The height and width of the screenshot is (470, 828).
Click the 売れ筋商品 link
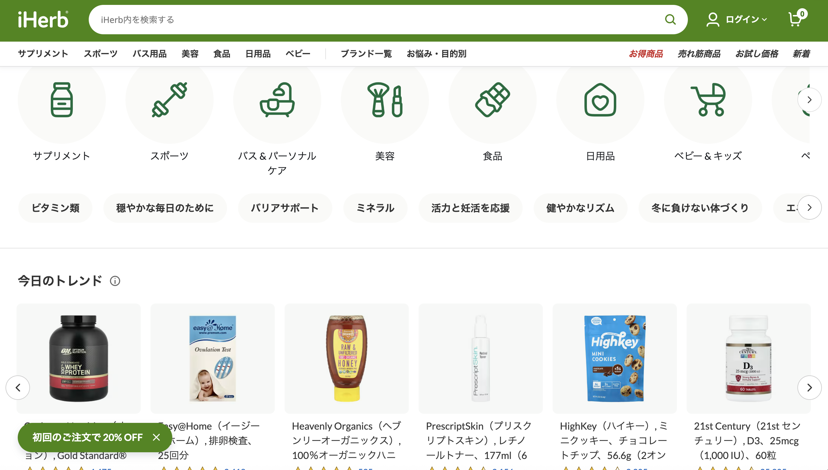(699, 54)
